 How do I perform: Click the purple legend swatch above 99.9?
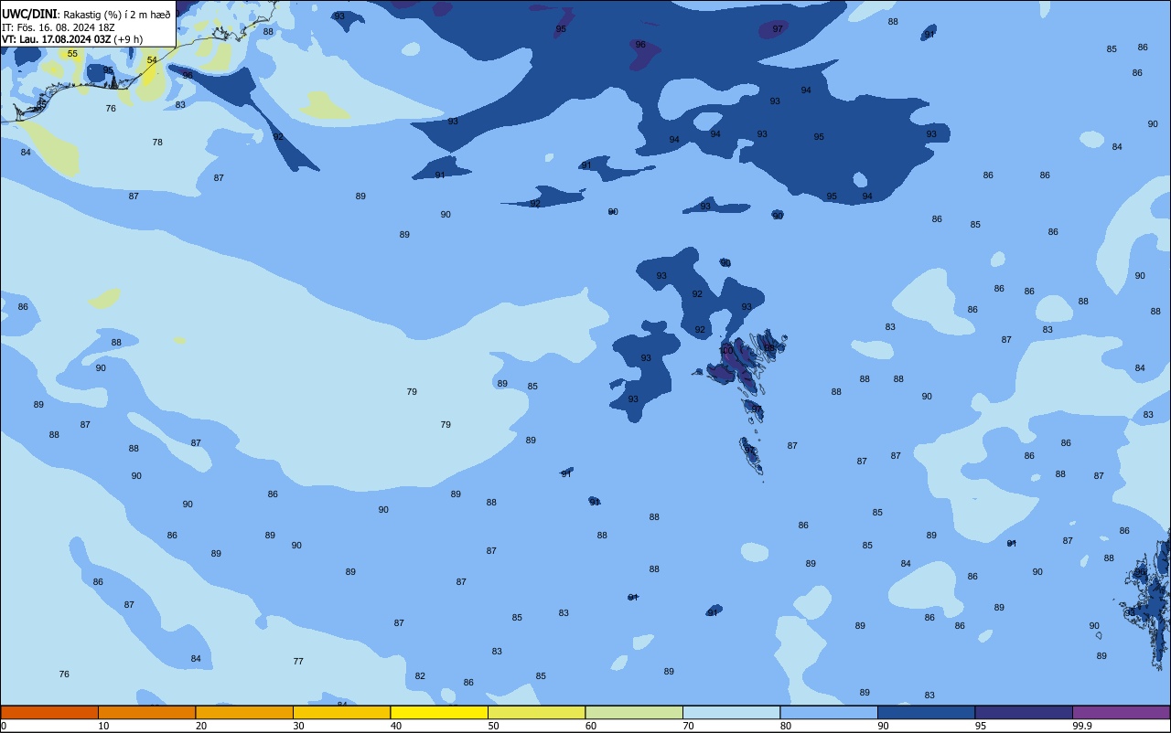pyautogui.click(x=1121, y=712)
